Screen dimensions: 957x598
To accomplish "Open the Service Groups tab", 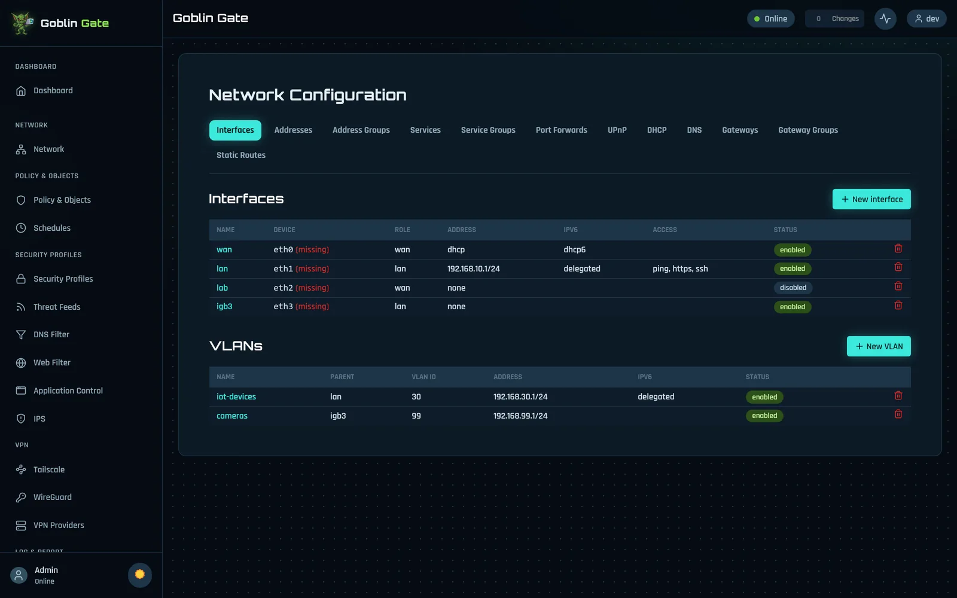I will click(x=488, y=130).
